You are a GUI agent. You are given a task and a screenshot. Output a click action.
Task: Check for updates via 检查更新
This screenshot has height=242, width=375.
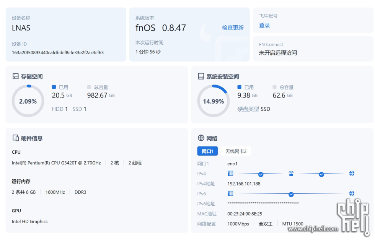tap(233, 28)
